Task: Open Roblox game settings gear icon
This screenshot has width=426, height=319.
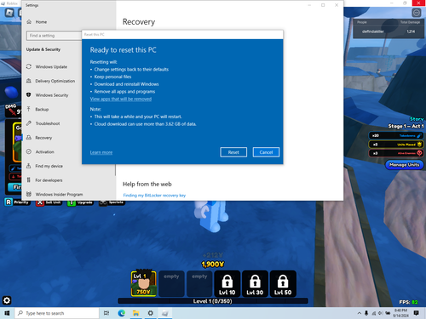Action: (7, 300)
